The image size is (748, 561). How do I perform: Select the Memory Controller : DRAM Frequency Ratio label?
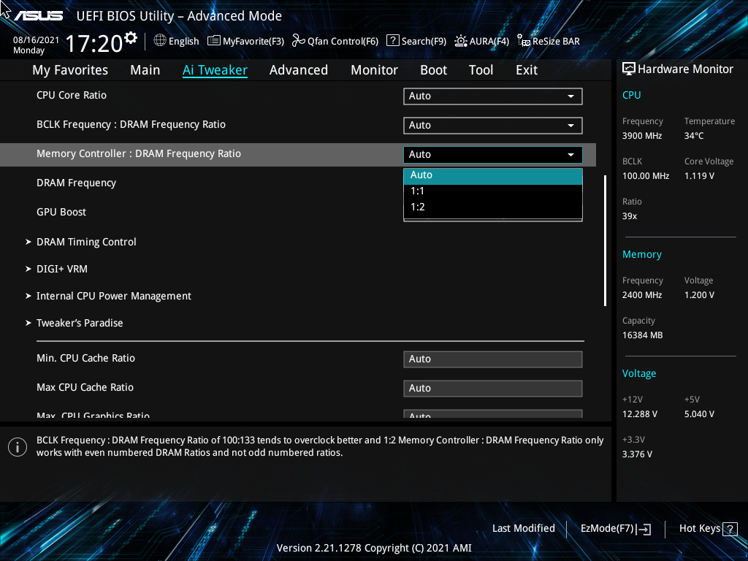pos(139,153)
